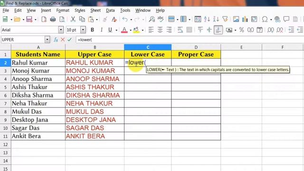Click the Save document icon

pyautogui.click(x=29, y=19)
